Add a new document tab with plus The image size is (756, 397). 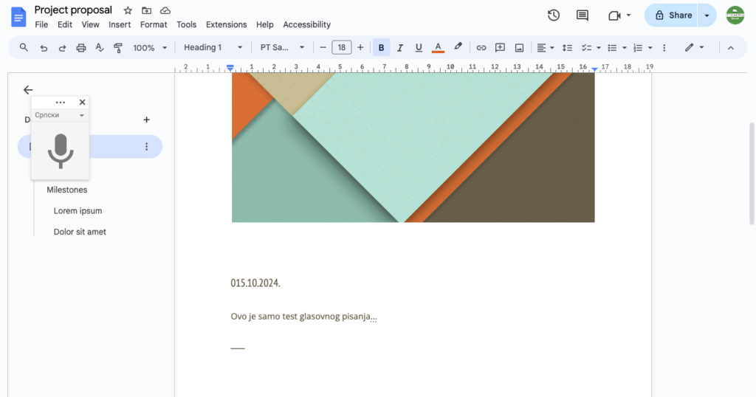tap(147, 120)
